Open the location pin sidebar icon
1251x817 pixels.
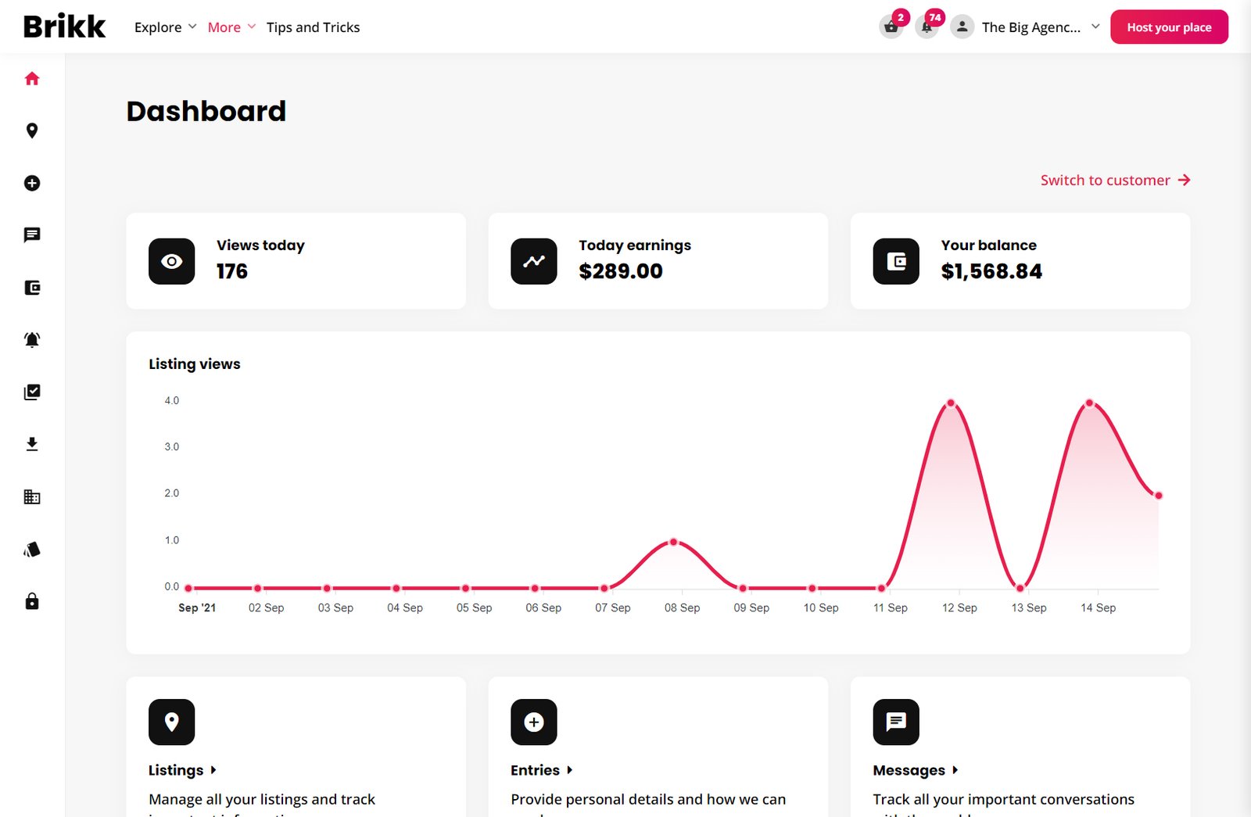tap(32, 131)
